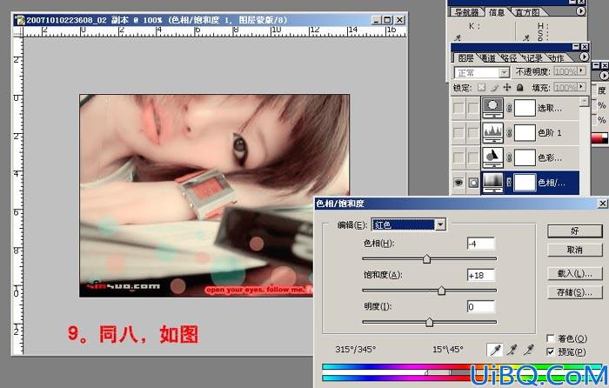Select the layer mask thumbnail of 色彩 layer
Viewport: 609px width, 388px height.
(x=525, y=157)
